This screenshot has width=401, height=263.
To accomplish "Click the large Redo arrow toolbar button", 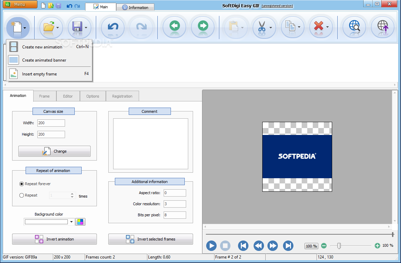I will (142, 27).
